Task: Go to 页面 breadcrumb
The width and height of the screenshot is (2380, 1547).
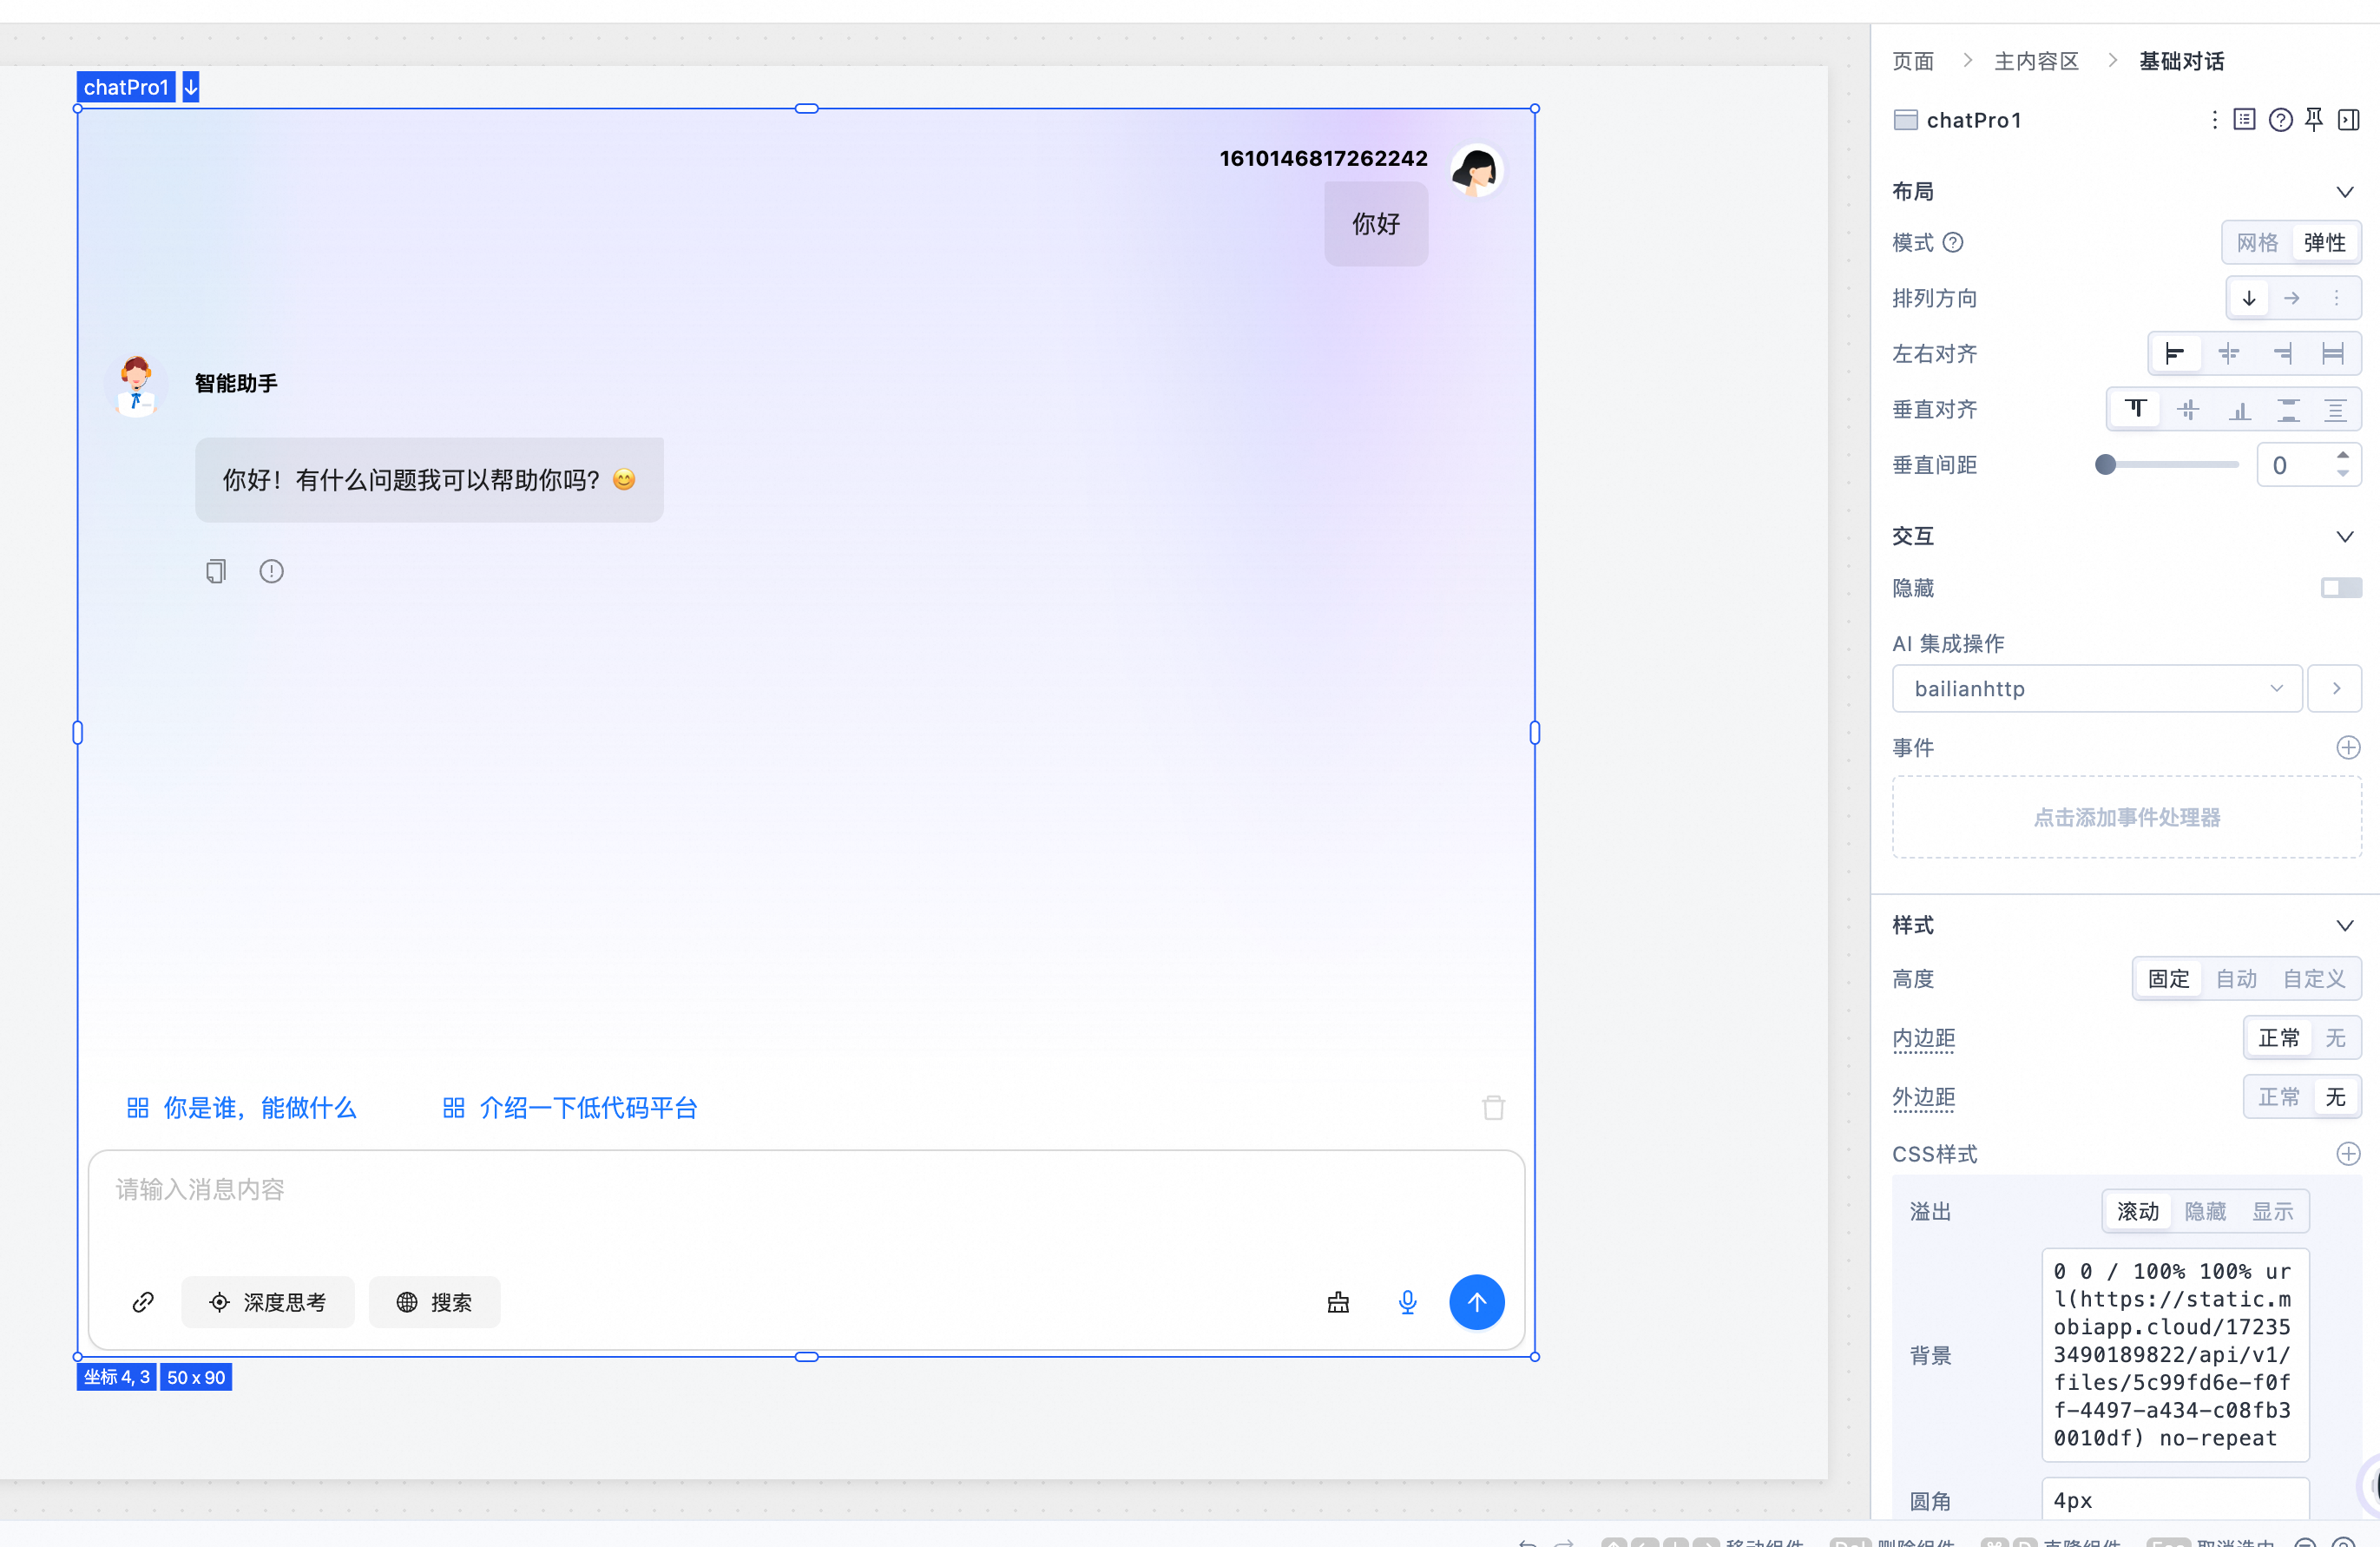Action: tap(1912, 61)
